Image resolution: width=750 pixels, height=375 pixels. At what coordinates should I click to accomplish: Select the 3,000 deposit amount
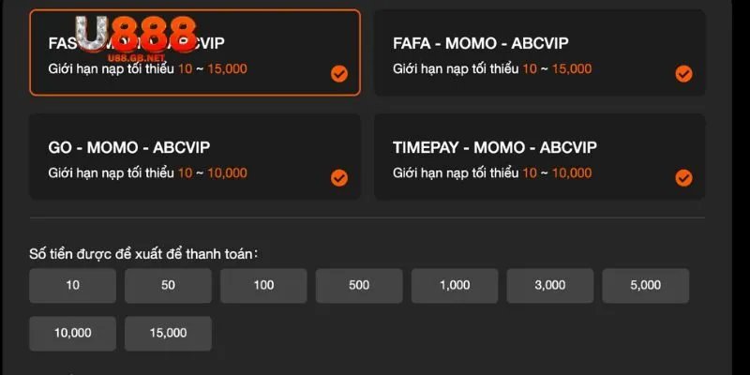(x=550, y=286)
